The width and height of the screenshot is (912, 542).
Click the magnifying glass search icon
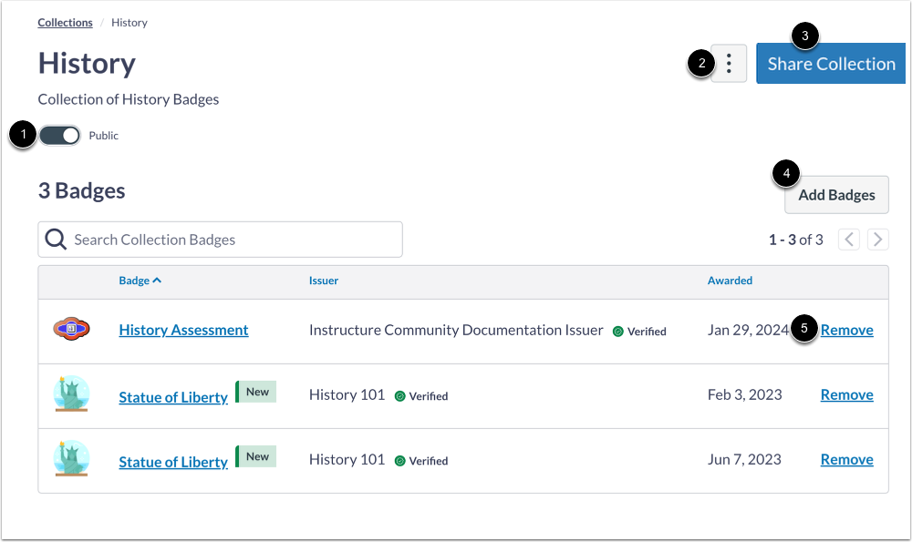(x=56, y=239)
